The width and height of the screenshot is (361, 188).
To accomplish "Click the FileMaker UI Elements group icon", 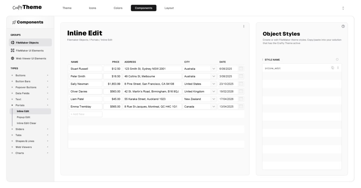I will click(x=13, y=50).
